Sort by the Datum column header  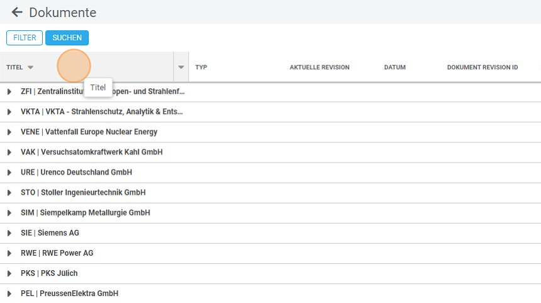point(394,67)
